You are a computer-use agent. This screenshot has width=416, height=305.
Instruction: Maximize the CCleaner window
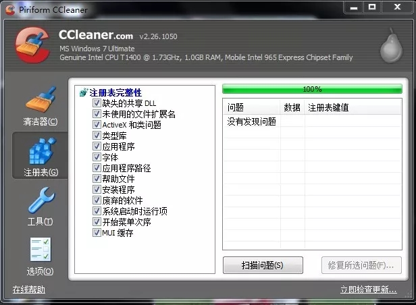point(372,7)
